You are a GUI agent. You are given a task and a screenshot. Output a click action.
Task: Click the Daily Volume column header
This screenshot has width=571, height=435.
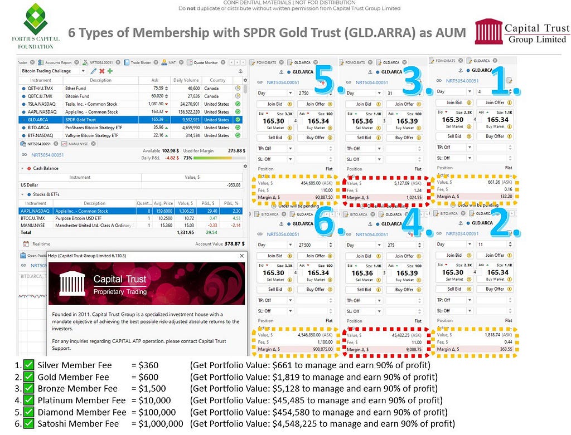click(x=186, y=80)
